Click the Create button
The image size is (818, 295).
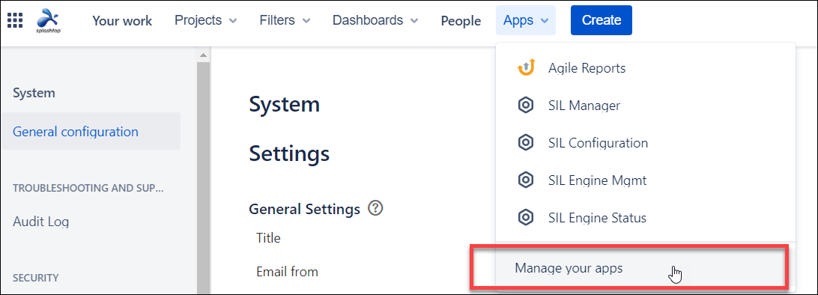[x=602, y=20]
